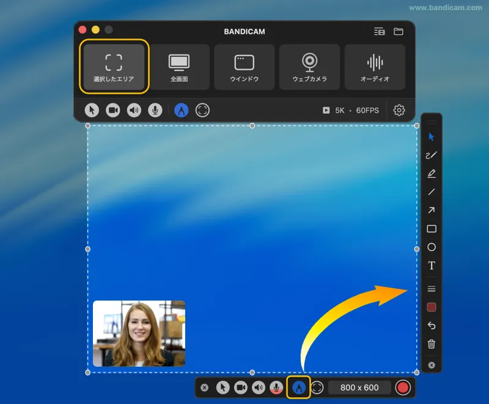Select the straight line tool
The height and width of the screenshot is (404, 489).
pyautogui.click(x=432, y=192)
